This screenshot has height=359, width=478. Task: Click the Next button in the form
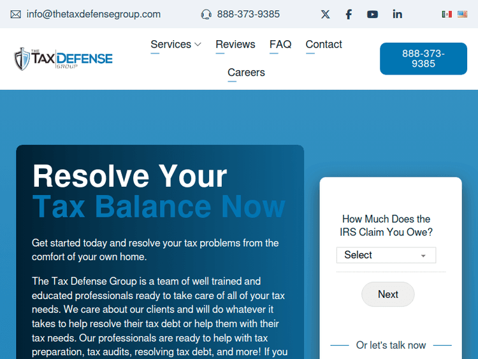[387, 295]
